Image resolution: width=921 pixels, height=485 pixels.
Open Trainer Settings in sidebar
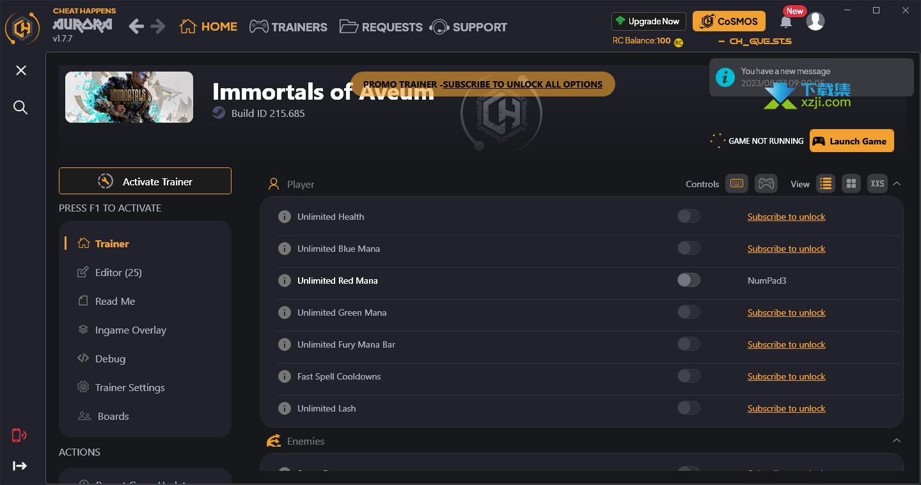click(121, 387)
